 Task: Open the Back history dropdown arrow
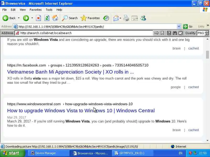[x=19, y=18]
